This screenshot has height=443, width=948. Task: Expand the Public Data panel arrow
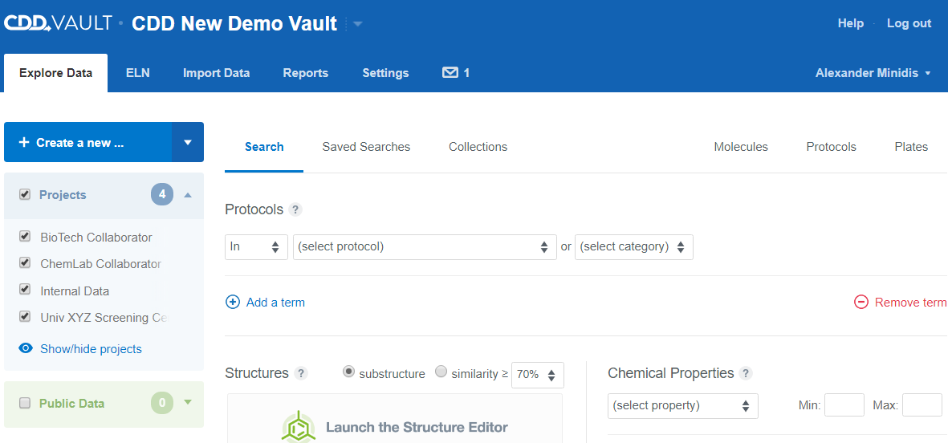pos(187,403)
